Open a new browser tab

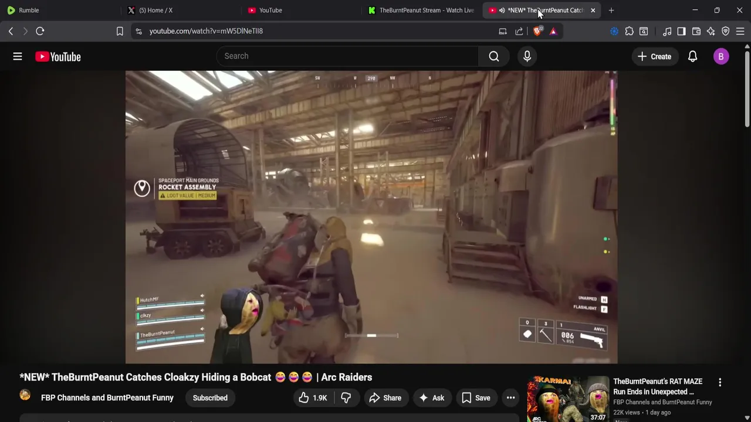pyautogui.click(x=611, y=10)
